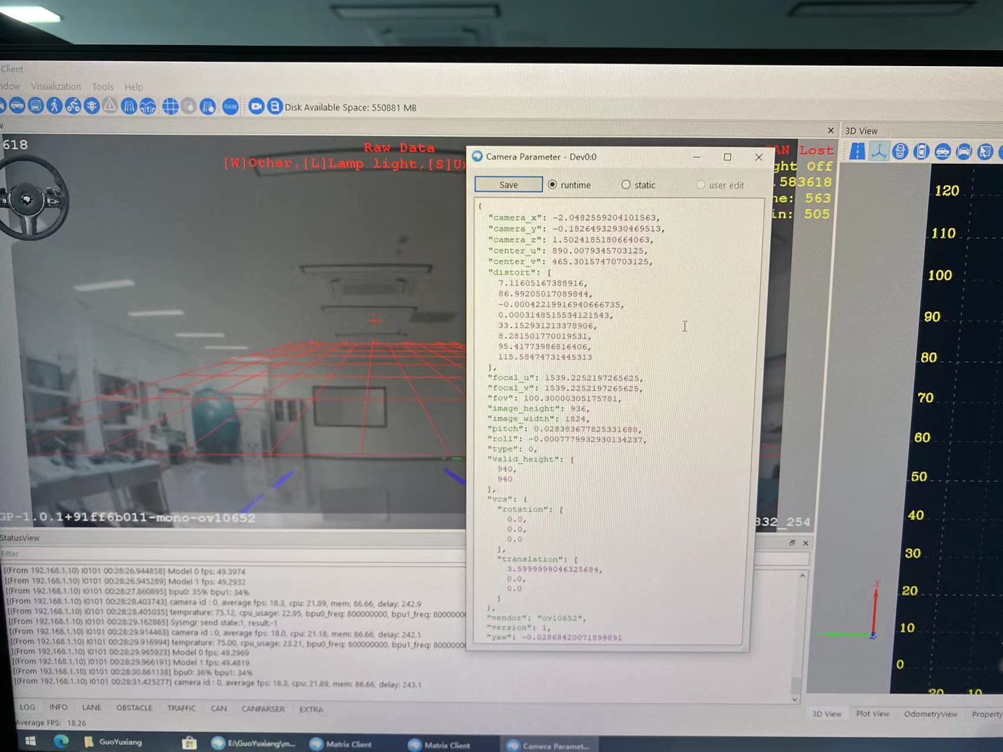Switch to the OBSTACLE log tab
This screenshot has height=752, width=1003.
pyautogui.click(x=134, y=708)
